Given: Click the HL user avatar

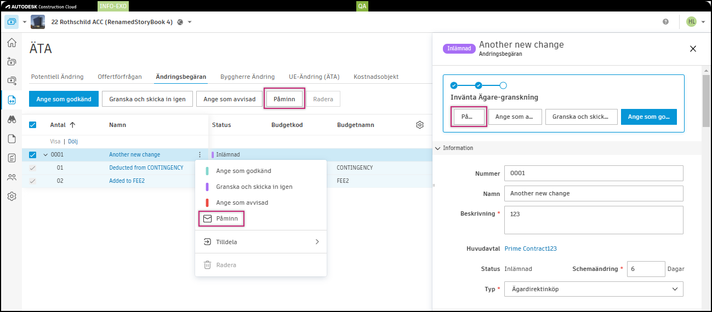Looking at the screenshot, I should coord(692,22).
